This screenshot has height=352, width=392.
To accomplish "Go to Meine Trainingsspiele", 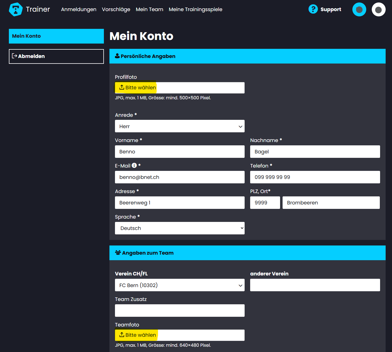I will pyautogui.click(x=195, y=9).
